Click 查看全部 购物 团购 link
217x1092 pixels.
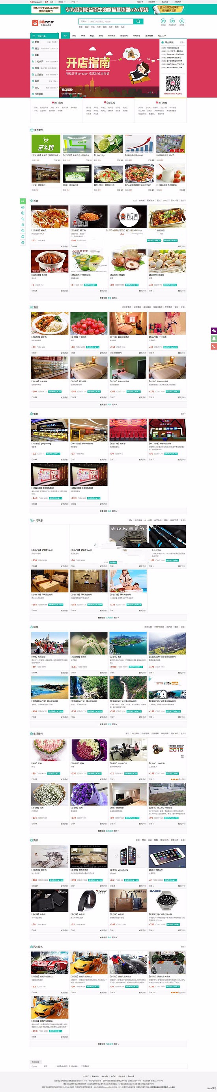point(108,938)
